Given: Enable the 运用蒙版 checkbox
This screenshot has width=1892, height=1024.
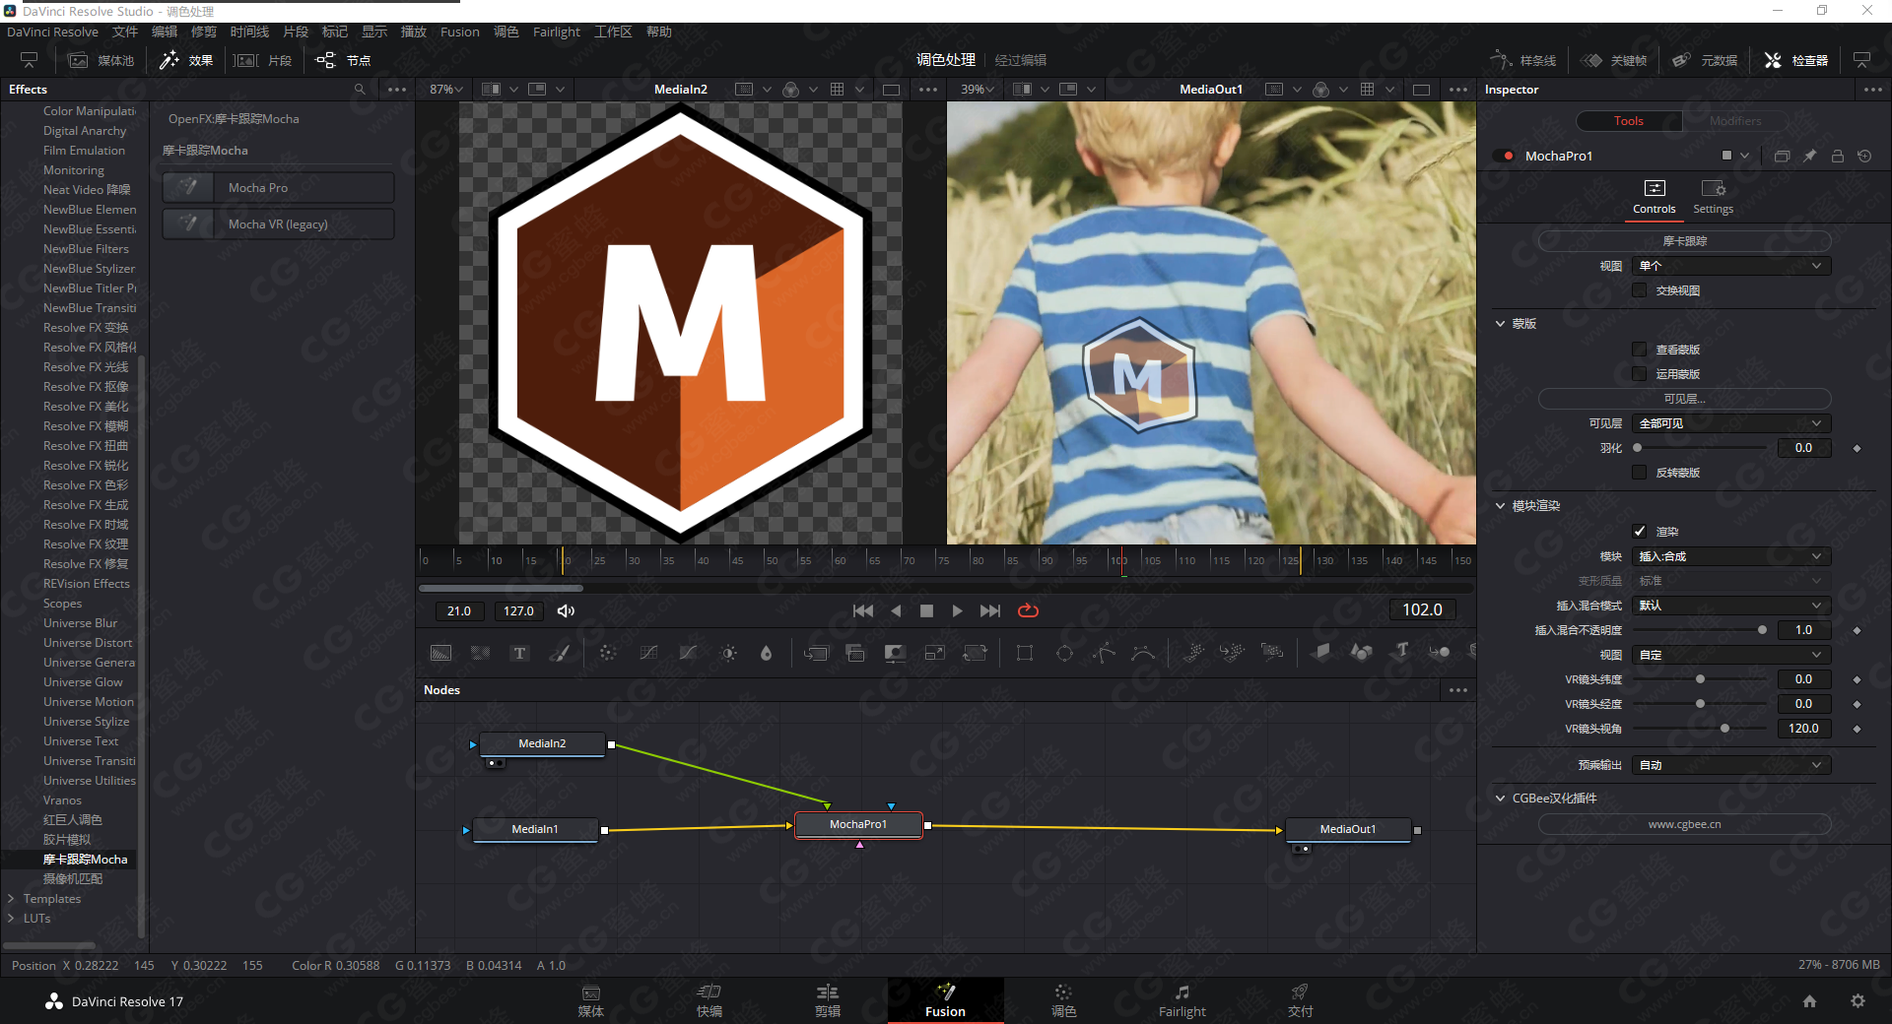Looking at the screenshot, I should click(1640, 374).
